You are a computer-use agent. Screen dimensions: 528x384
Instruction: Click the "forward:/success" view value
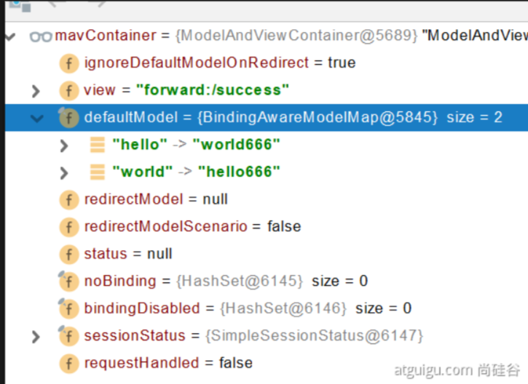coord(213,90)
